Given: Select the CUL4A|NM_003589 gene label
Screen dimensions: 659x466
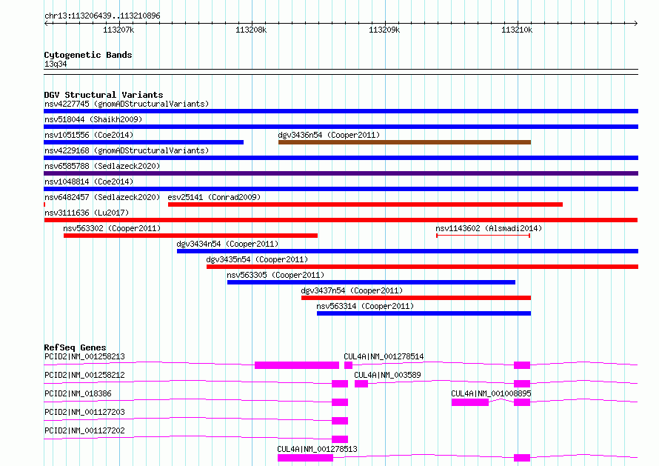Looking at the screenshot, I should pos(387,375).
